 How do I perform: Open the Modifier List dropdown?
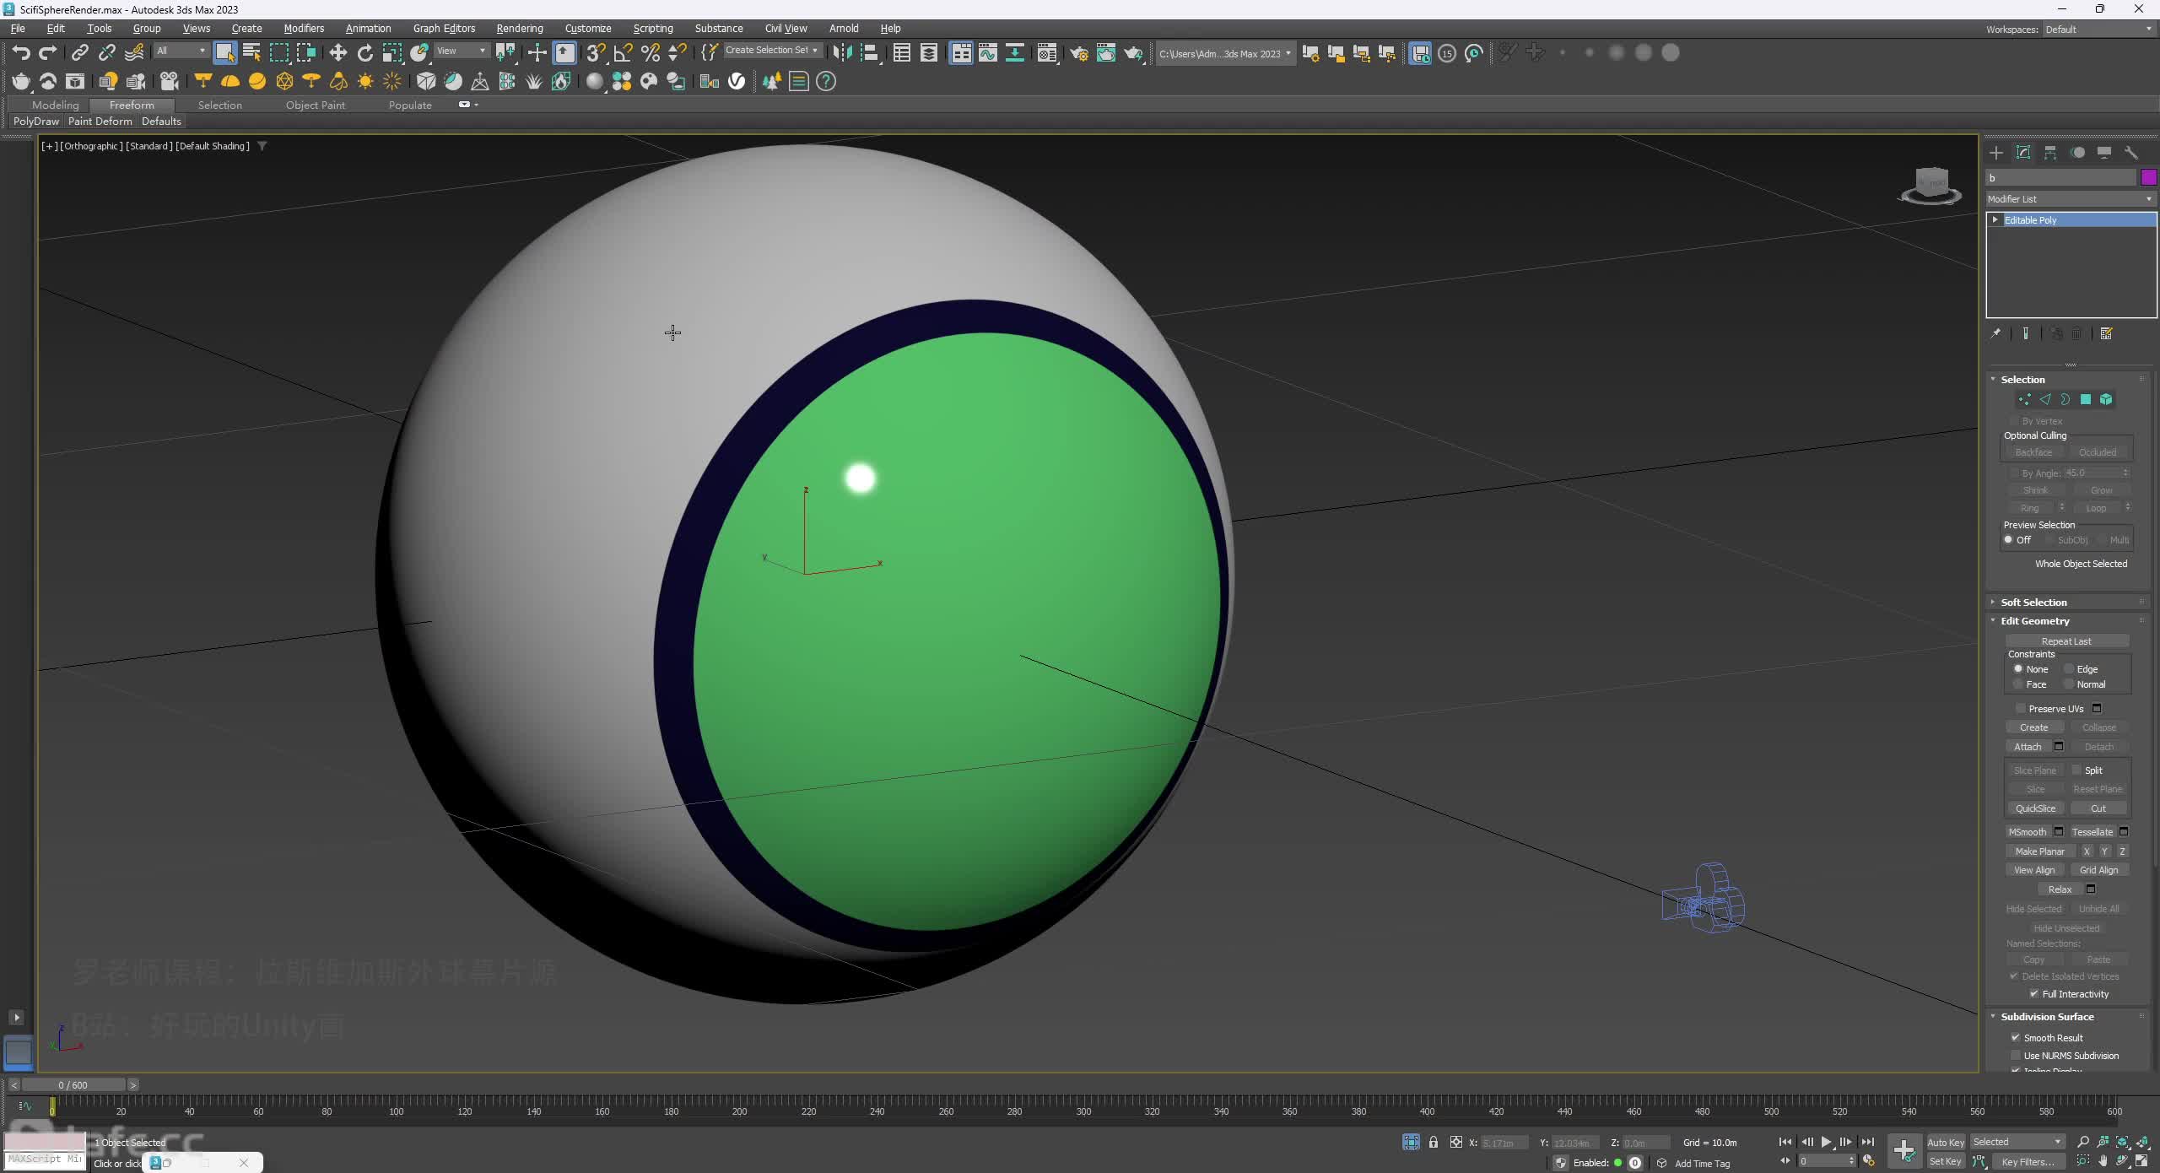point(2071,199)
